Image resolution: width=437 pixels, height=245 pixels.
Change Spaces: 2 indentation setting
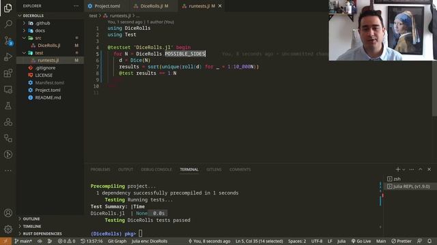click(297, 241)
